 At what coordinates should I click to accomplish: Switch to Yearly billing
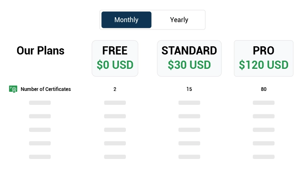point(179,20)
